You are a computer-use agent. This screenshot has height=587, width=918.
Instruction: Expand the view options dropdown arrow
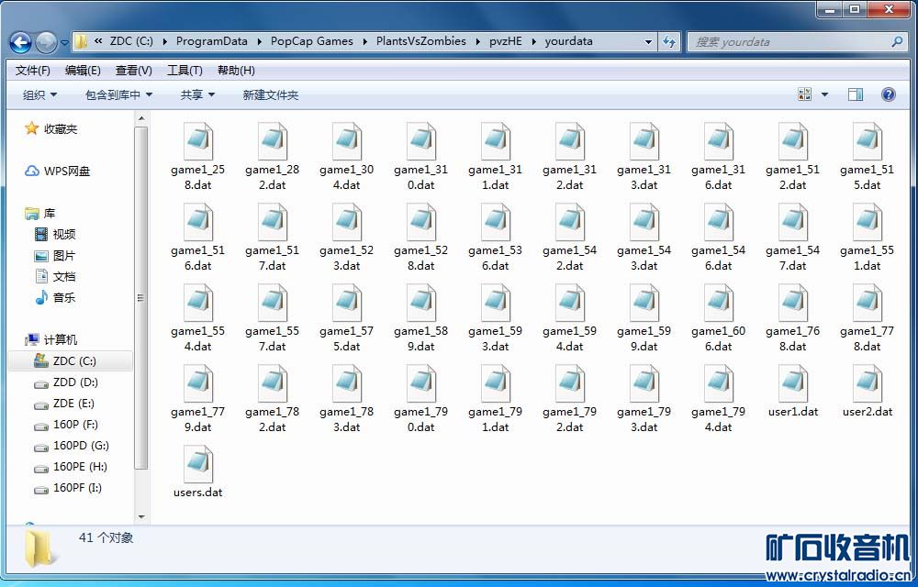pos(824,94)
